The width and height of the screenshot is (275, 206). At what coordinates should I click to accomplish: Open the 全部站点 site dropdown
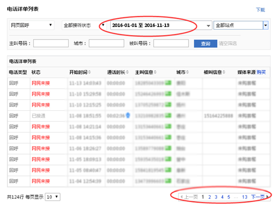[241, 25]
